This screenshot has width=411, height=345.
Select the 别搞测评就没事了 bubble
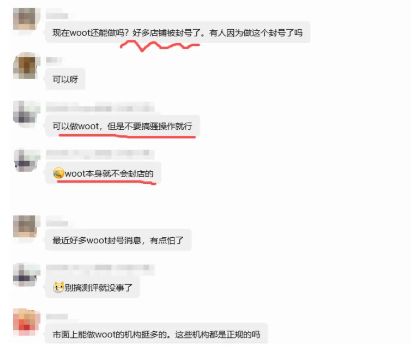coord(92,287)
